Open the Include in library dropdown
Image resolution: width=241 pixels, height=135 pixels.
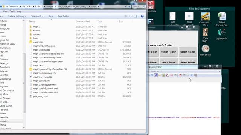tap(17, 16)
